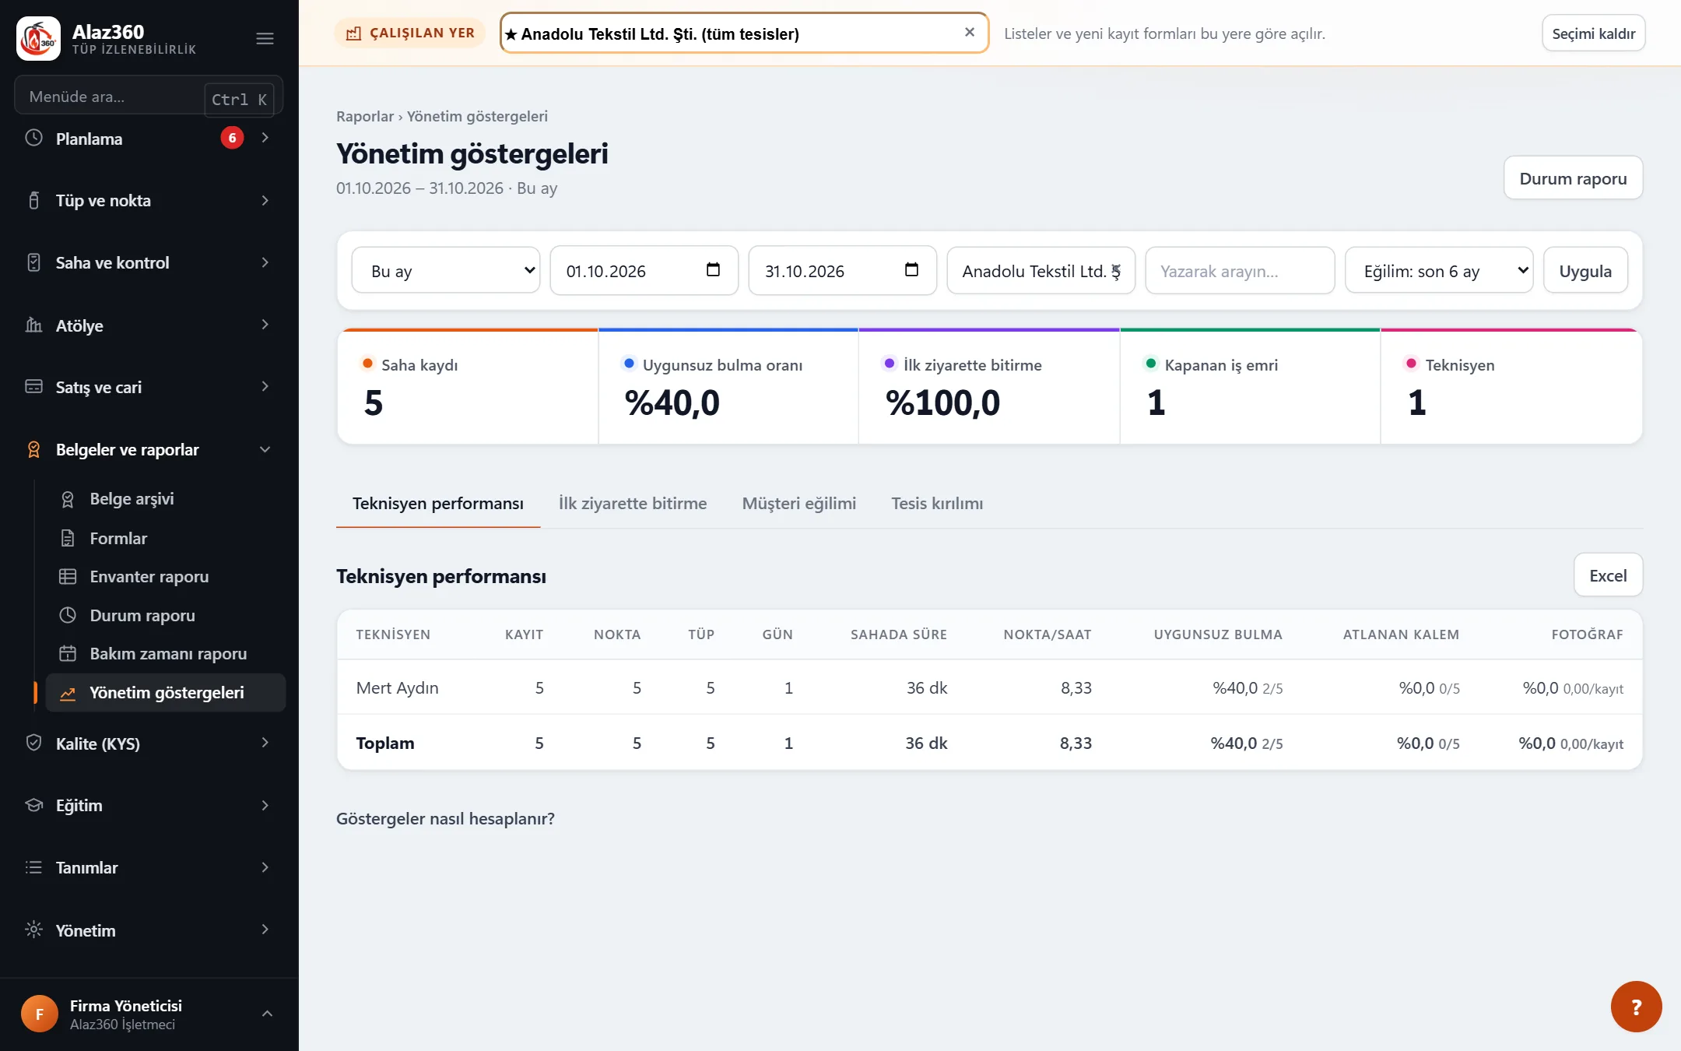This screenshot has width=1681, height=1051.
Task: Click the Uygula button
Action: (x=1585, y=270)
